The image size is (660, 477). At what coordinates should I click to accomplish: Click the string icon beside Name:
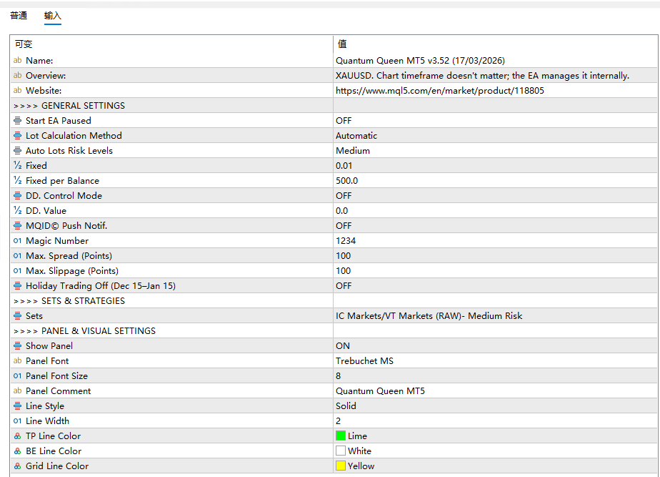coord(17,60)
